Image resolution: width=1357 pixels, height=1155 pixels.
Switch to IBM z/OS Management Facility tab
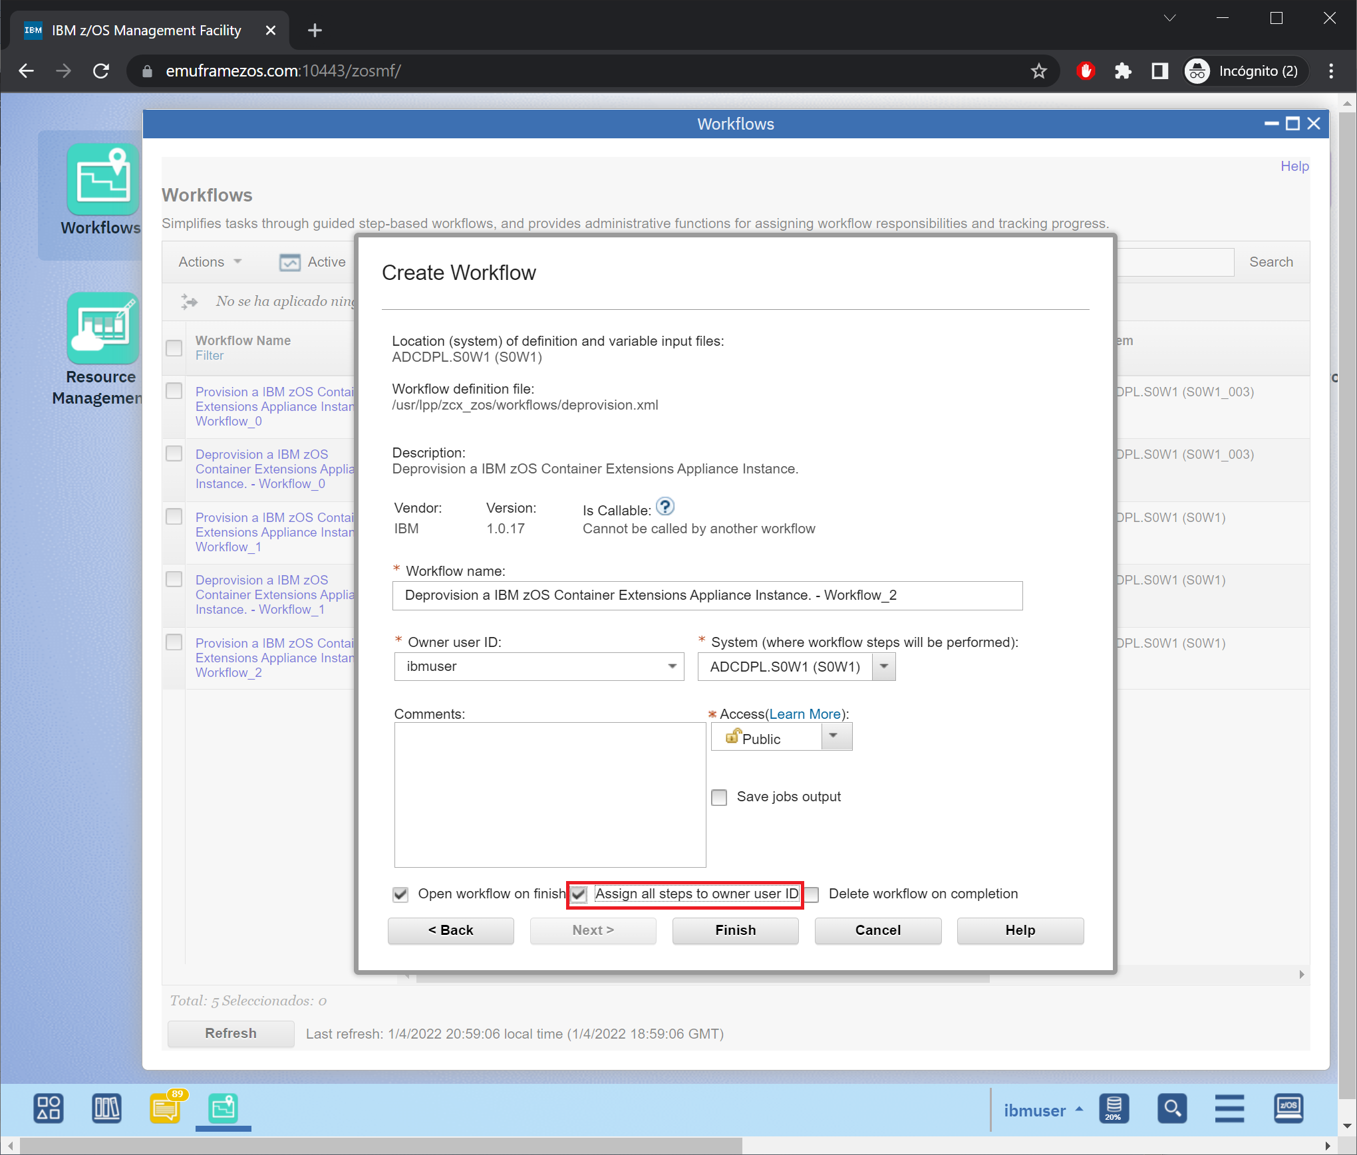(x=150, y=30)
